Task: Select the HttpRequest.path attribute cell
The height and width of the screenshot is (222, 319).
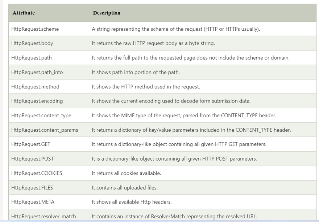Action: [x=32, y=58]
